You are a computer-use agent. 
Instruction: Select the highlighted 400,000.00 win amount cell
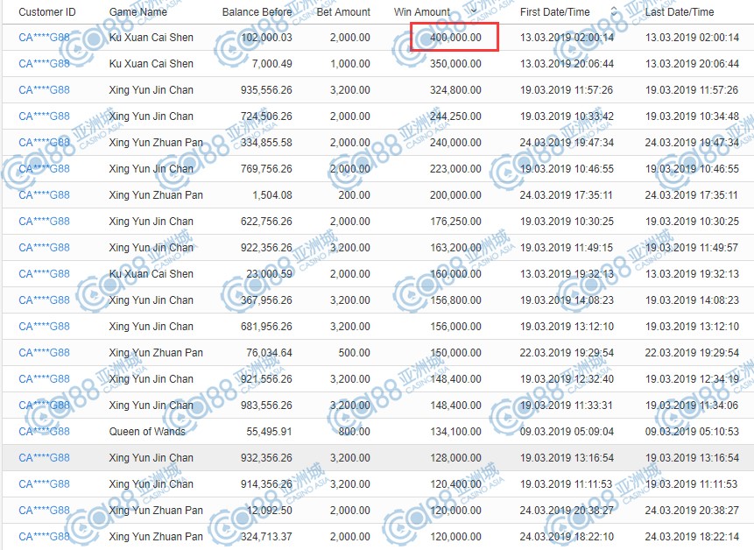coord(455,38)
